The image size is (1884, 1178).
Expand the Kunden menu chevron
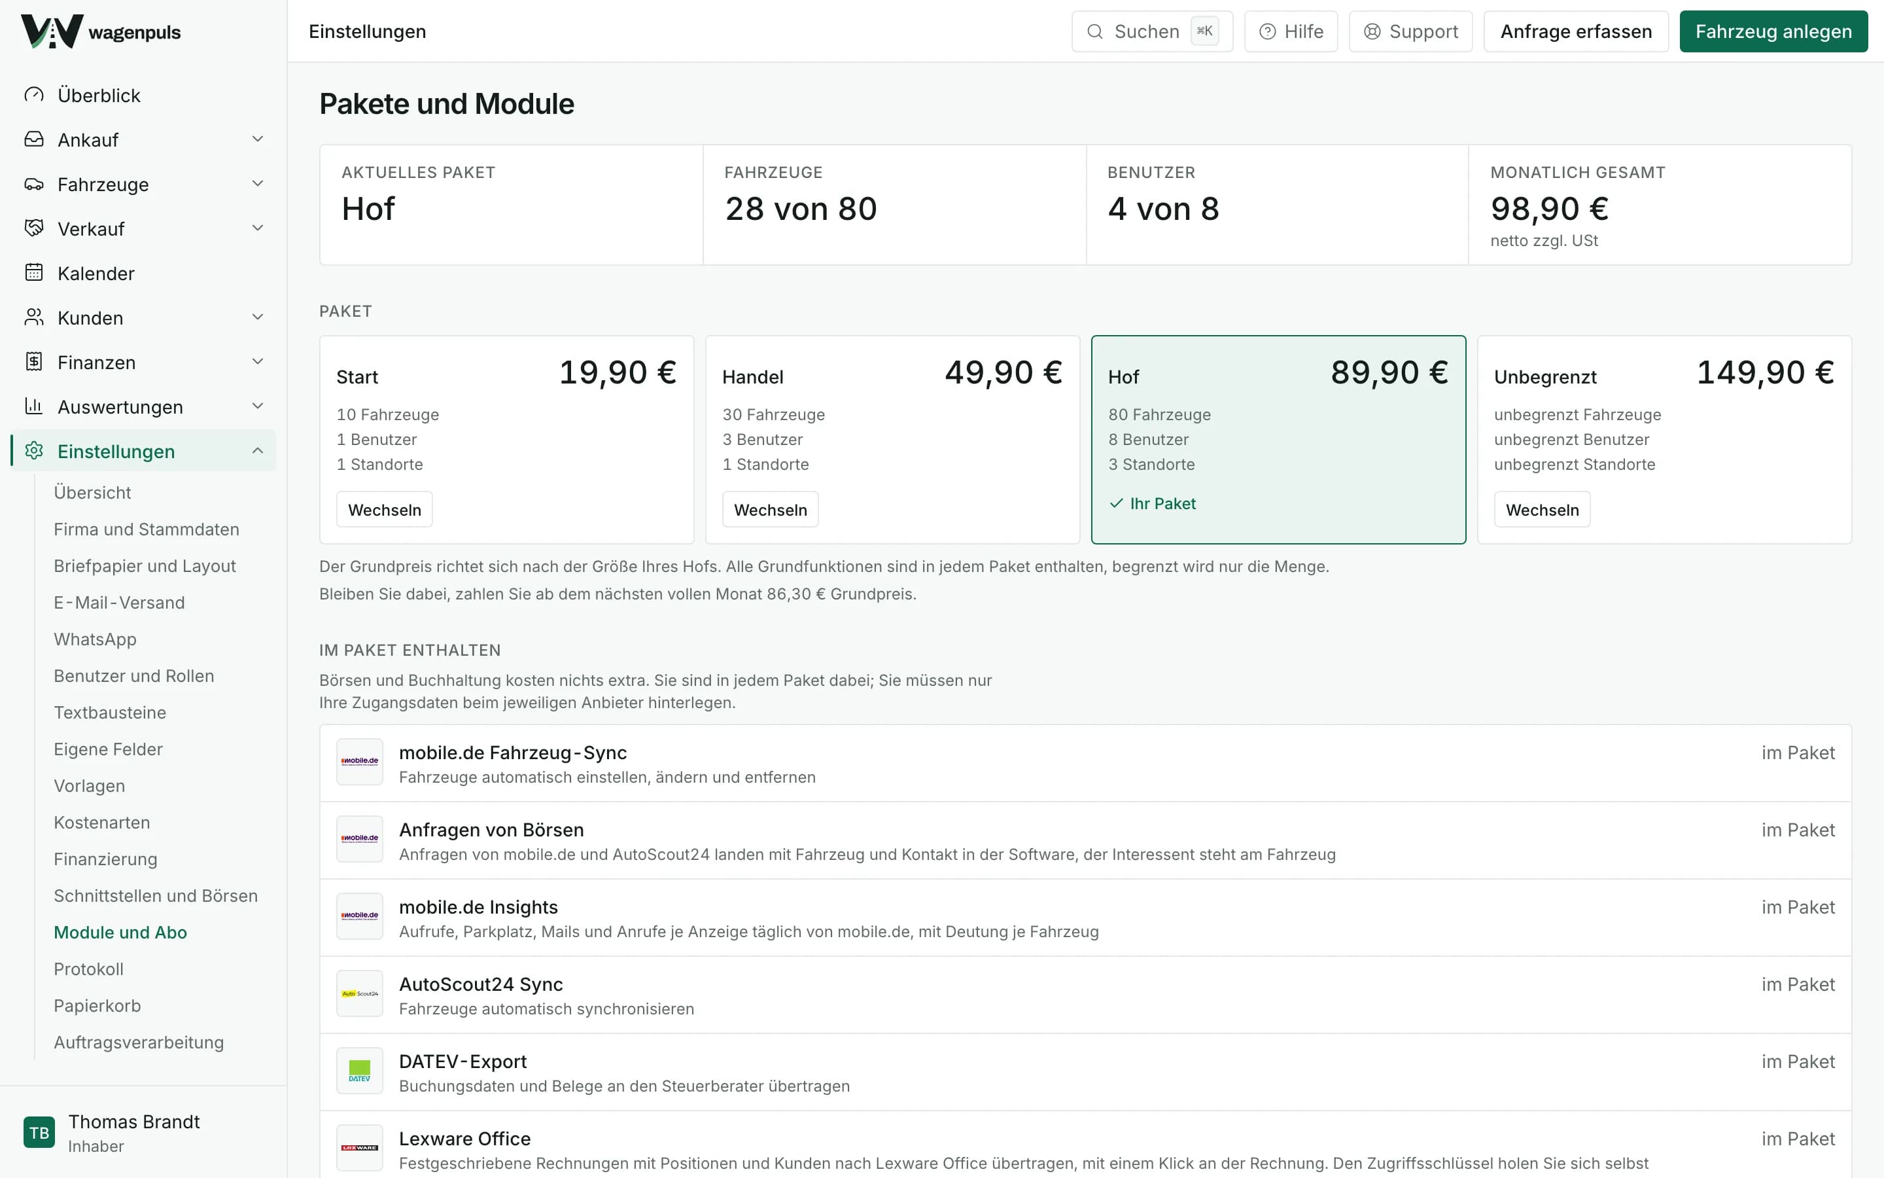[x=258, y=317]
